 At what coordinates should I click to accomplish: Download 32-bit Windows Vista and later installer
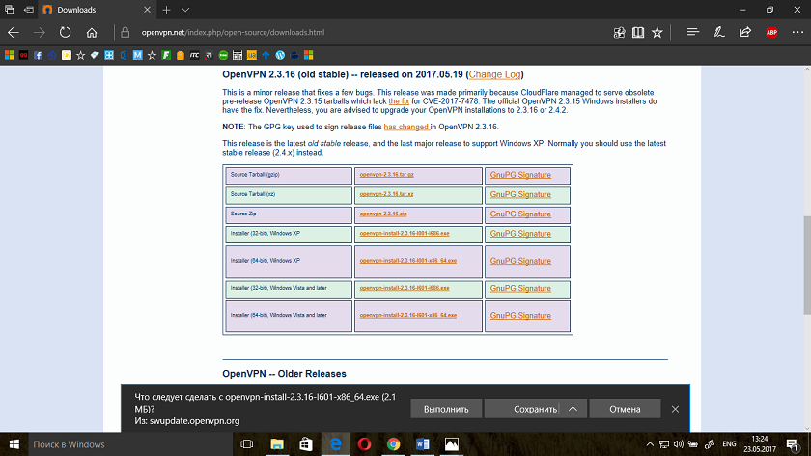(405, 288)
